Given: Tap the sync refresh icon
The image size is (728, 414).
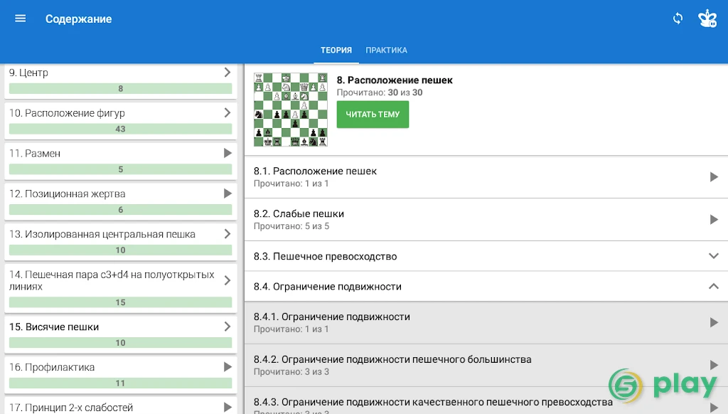Looking at the screenshot, I should (x=678, y=18).
